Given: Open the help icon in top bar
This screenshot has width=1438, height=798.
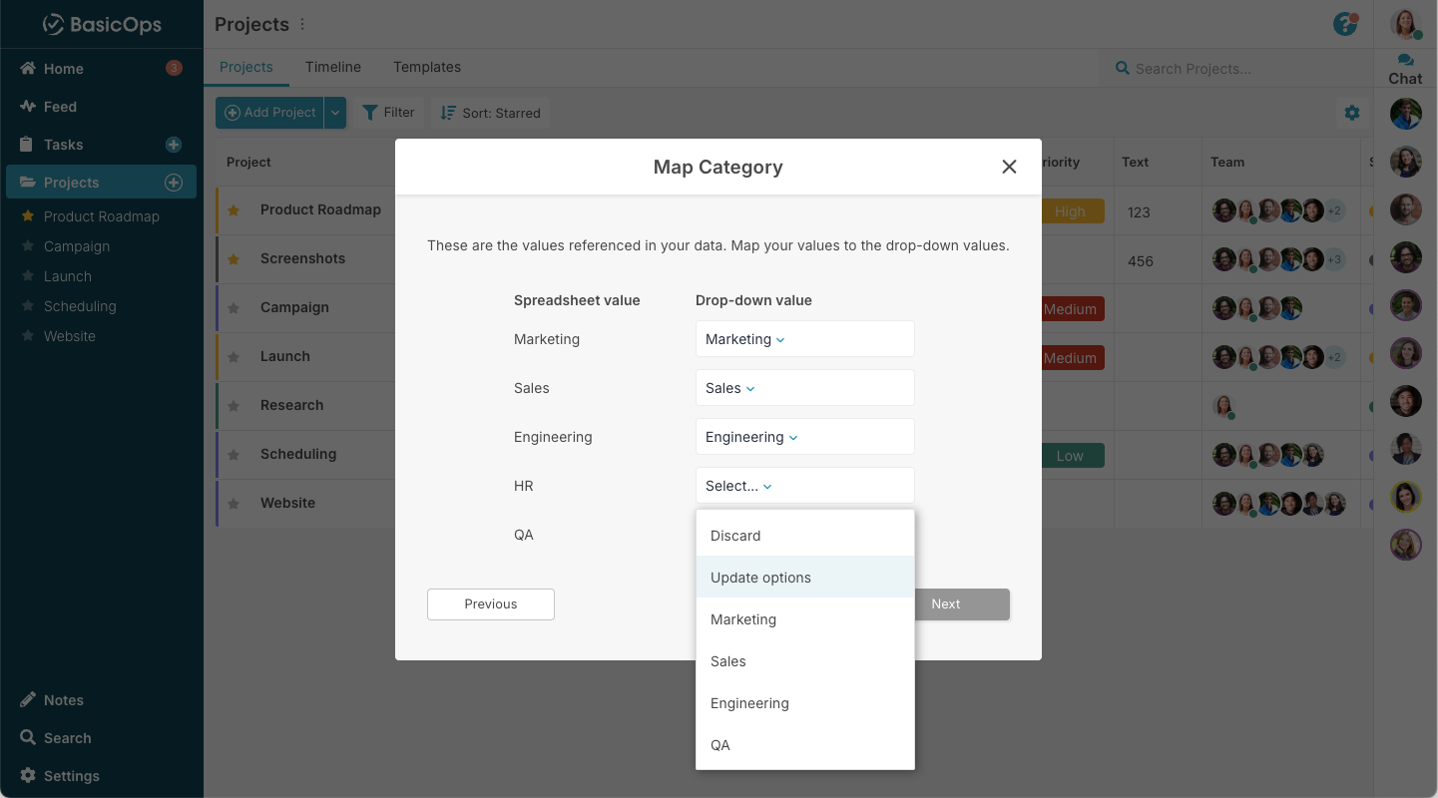Looking at the screenshot, I should 1345,24.
